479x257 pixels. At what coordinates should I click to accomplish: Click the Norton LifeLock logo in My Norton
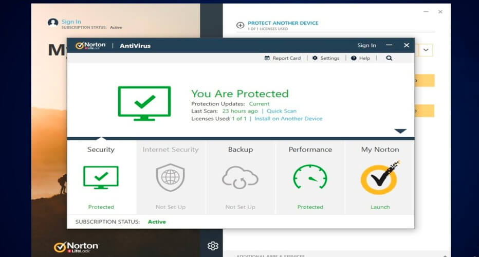[76, 247]
